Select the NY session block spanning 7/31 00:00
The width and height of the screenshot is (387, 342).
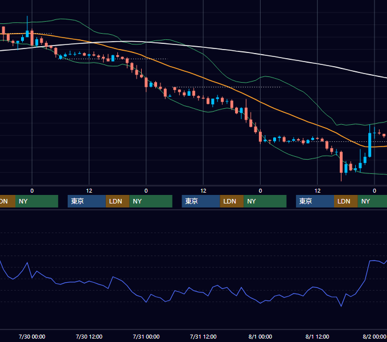tap(151, 201)
